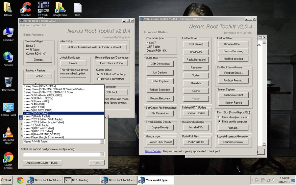Viewport: 296px width, 185px height.
Task: Switch to NRT - Live Log taskbar item
Action: coord(81,180)
